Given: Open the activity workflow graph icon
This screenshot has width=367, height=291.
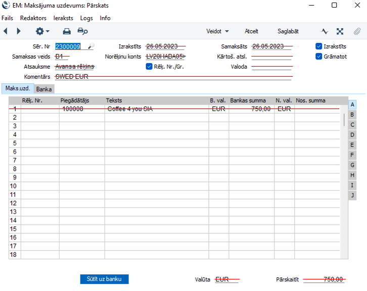Looking at the screenshot, I should 325,31.
